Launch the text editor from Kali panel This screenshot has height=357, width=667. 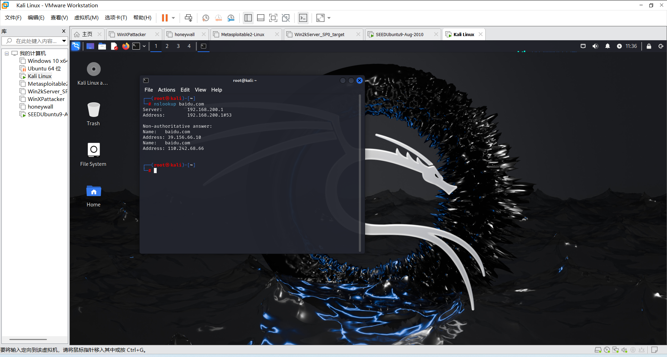pos(114,46)
